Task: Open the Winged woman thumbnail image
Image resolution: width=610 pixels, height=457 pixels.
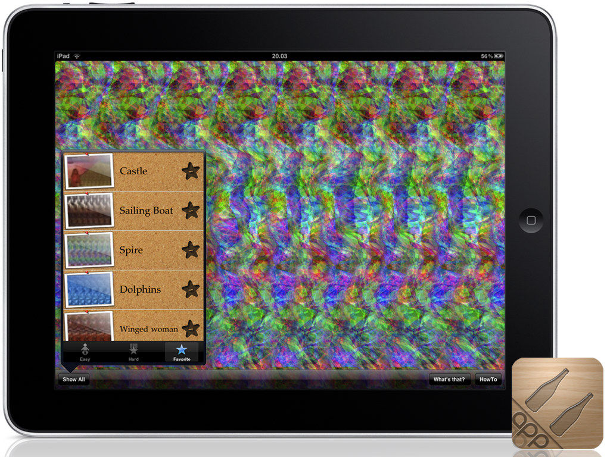Action: coord(89,327)
